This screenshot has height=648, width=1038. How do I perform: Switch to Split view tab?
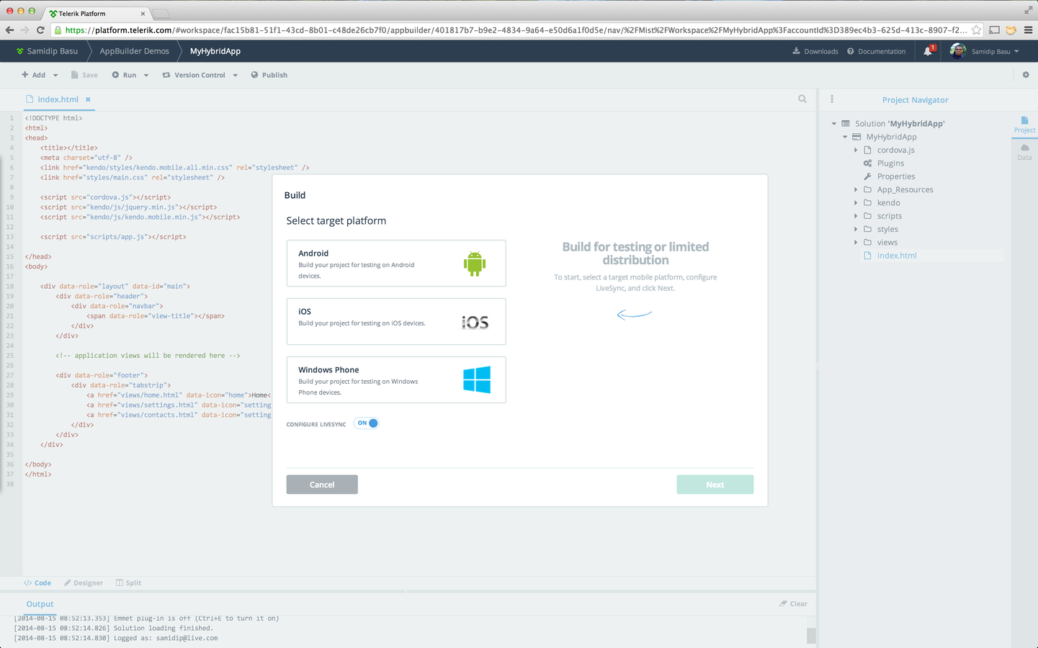[128, 583]
